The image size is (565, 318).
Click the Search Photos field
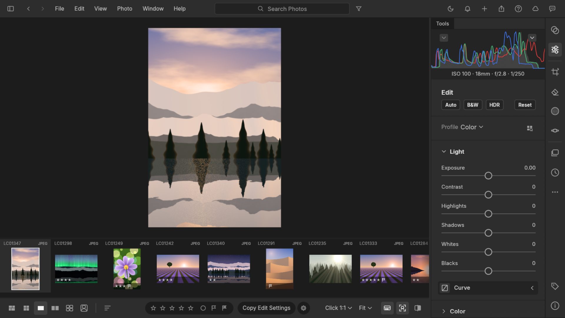[282, 9]
